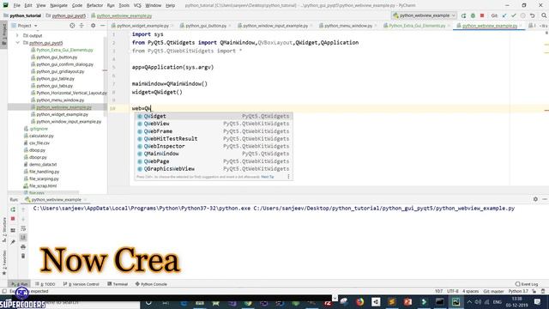
Task: Open the Refactor menu
Action: [94, 6]
